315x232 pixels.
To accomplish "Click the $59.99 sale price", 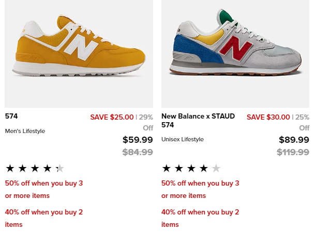I will pyautogui.click(x=138, y=140).
